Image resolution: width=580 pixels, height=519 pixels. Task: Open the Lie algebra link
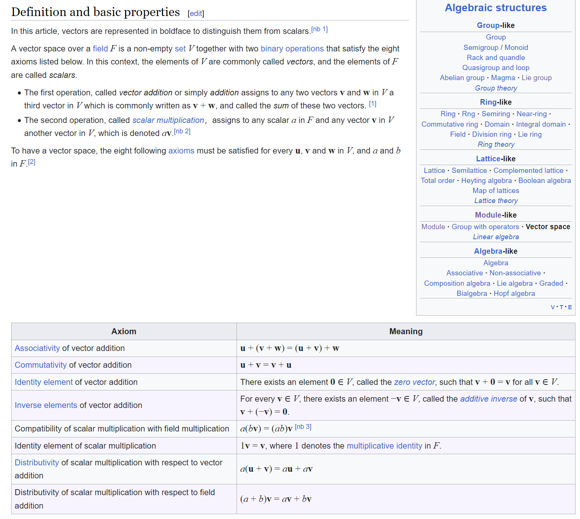(x=514, y=284)
